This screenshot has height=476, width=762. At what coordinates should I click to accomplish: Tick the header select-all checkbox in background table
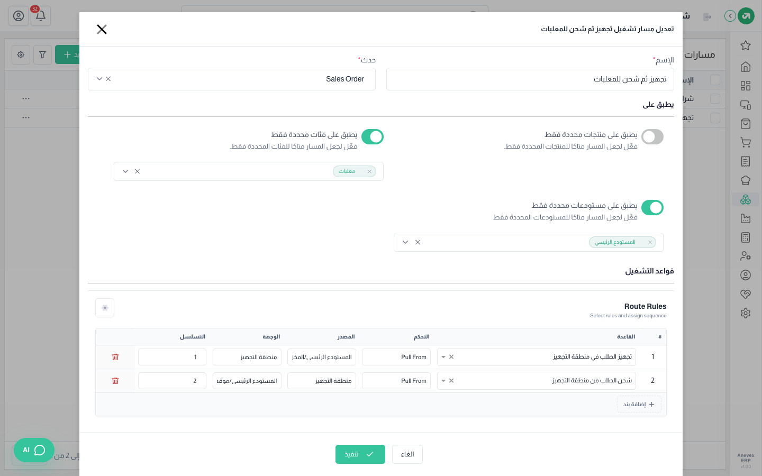click(x=715, y=80)
